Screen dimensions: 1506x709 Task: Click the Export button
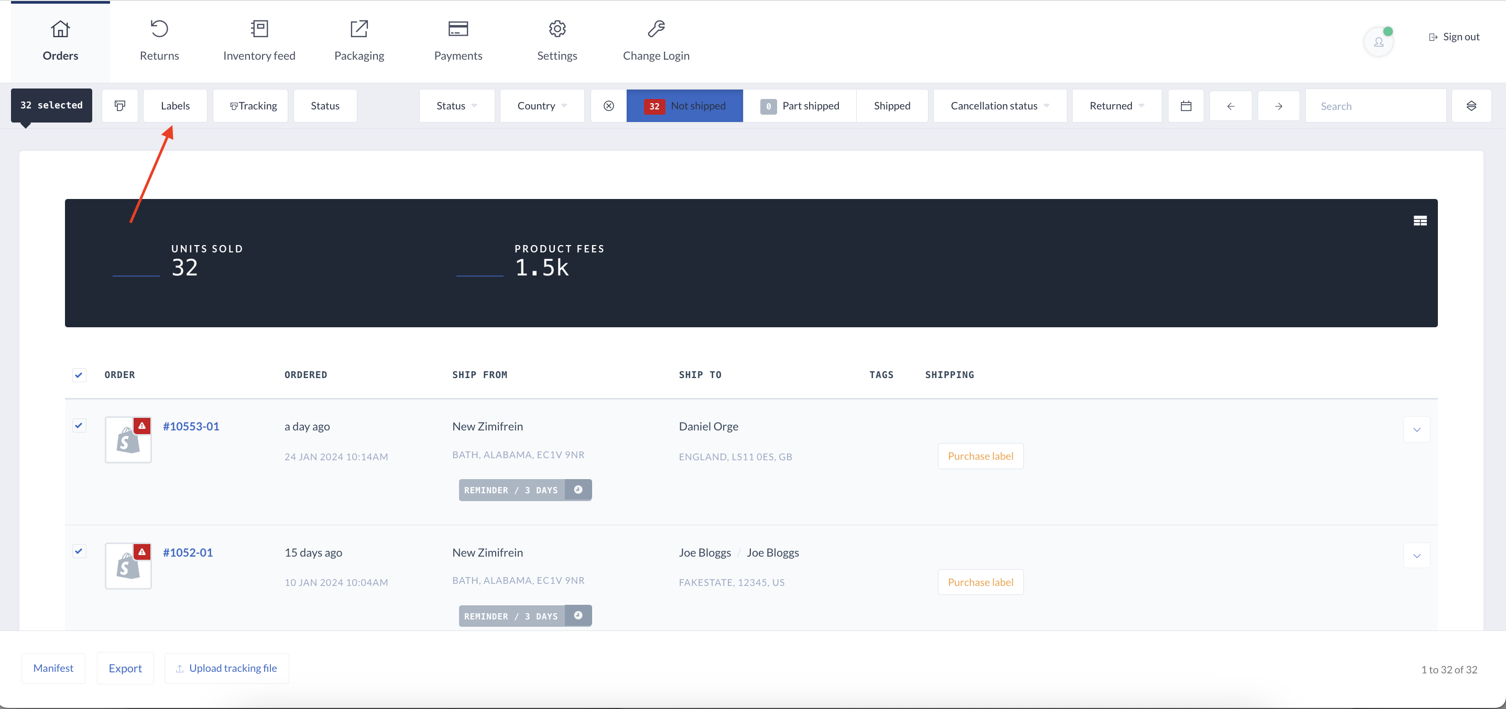tap(125, 668)
